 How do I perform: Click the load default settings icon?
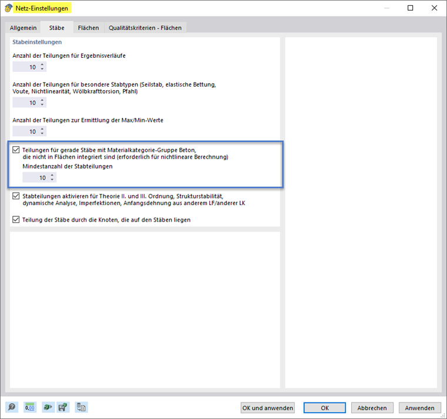(x=48, y=407)
